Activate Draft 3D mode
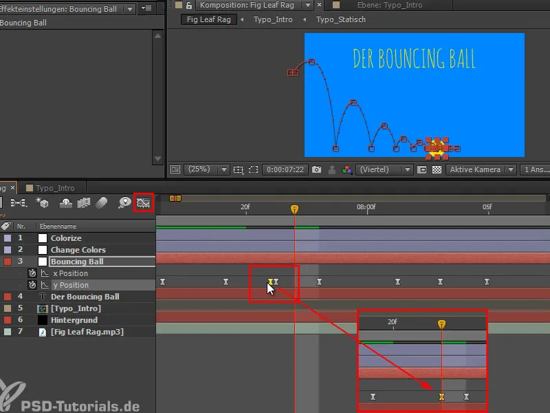This screenshot has height=413, width=550. tap(41, 203)
